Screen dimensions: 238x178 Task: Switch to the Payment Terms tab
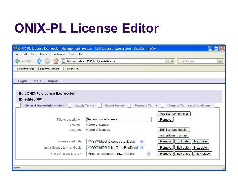point(146,105)
